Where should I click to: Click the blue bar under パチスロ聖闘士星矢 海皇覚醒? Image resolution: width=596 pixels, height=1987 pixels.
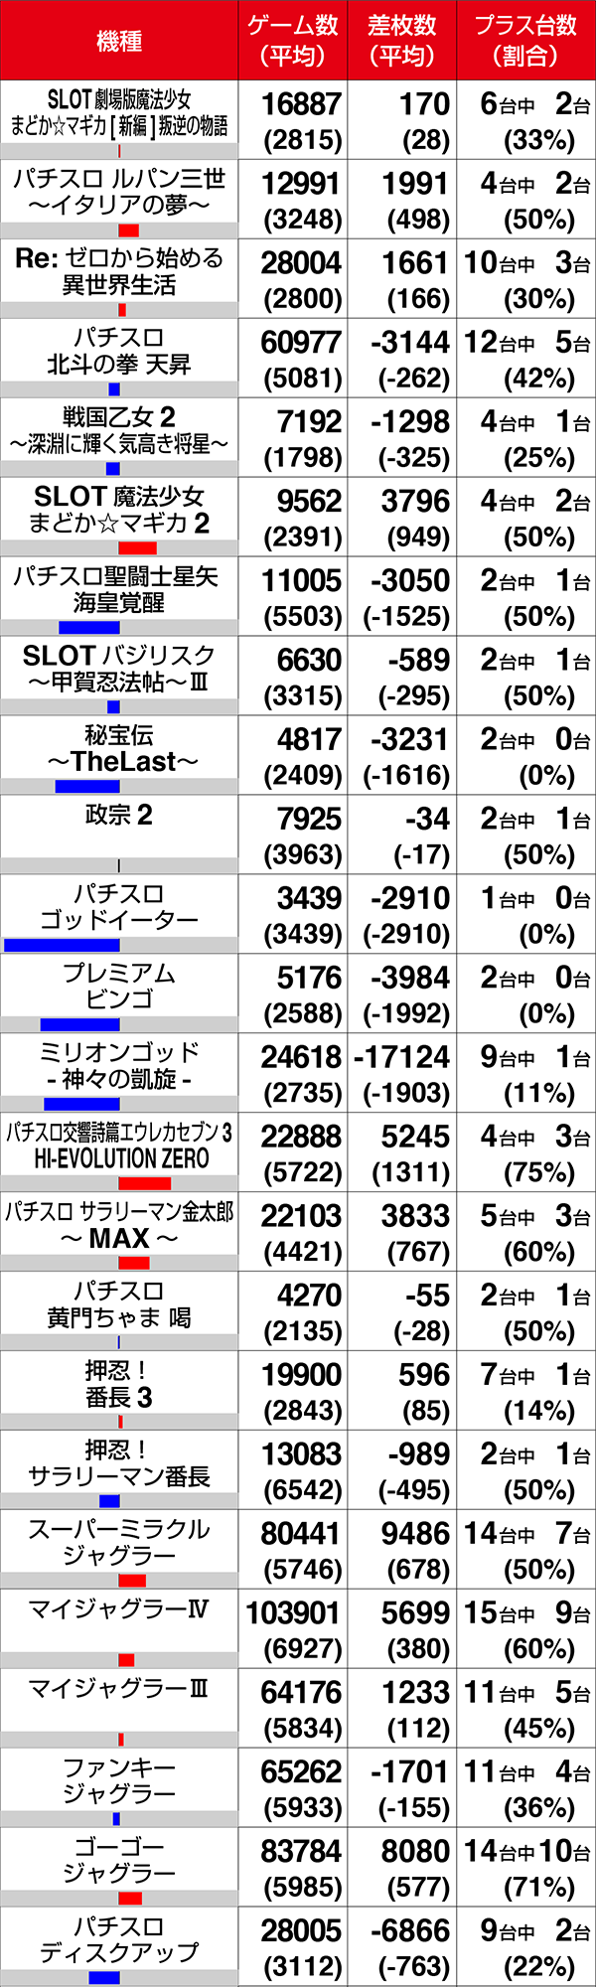tap(89, 627)
